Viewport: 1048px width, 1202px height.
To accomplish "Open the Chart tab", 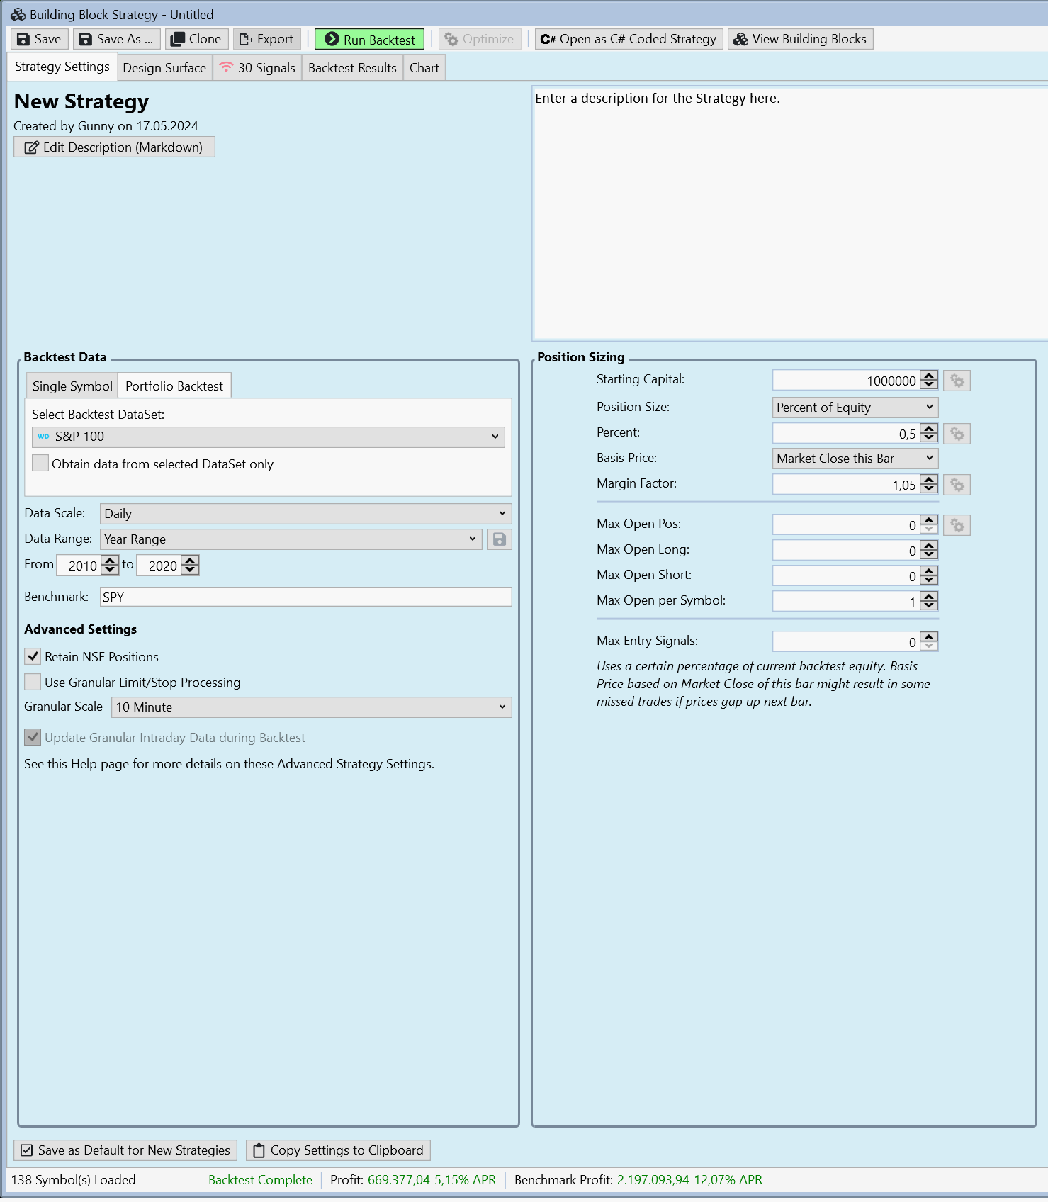I will pyautogui.click(x=424, y=68).
